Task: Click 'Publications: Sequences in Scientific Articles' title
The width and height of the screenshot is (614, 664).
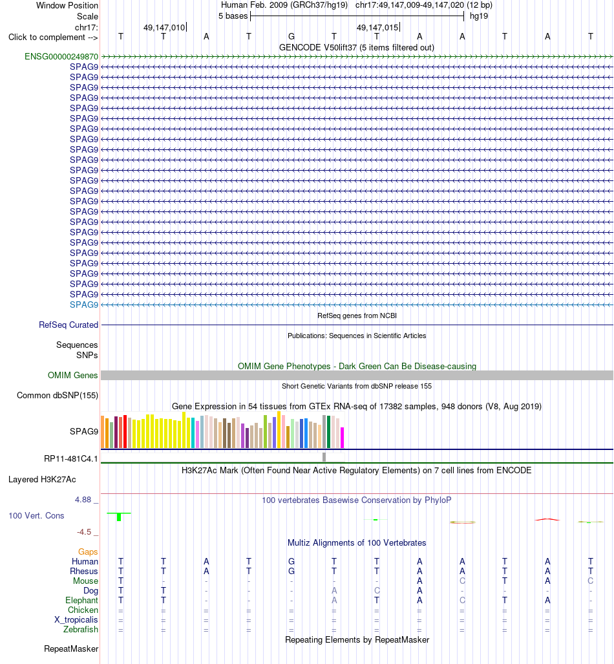Action: [357, 336]
